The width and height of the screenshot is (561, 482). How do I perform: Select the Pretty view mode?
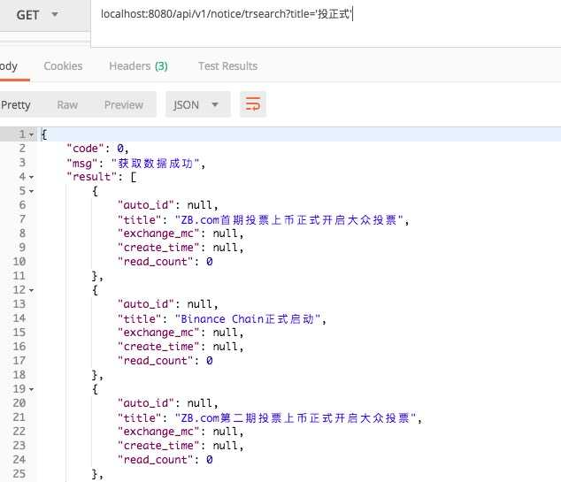click(15, 104)
